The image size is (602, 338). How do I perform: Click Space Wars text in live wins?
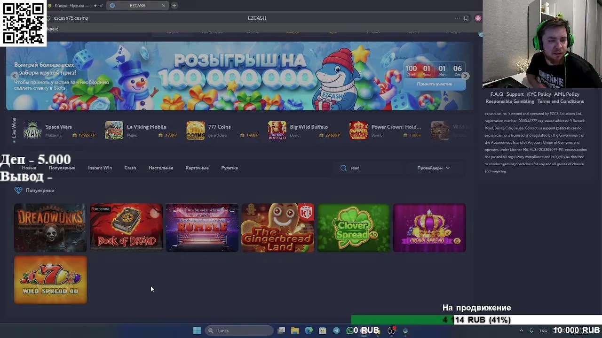[58, 127]
